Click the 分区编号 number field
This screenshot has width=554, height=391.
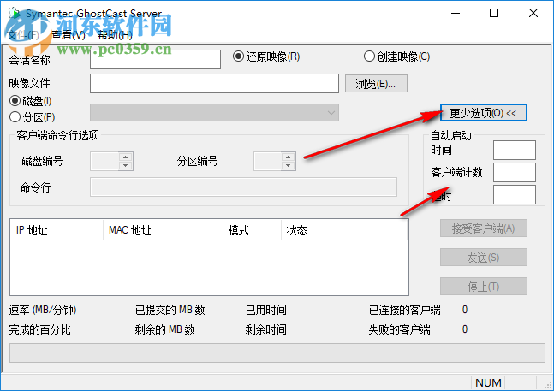(x=267, y=161)
